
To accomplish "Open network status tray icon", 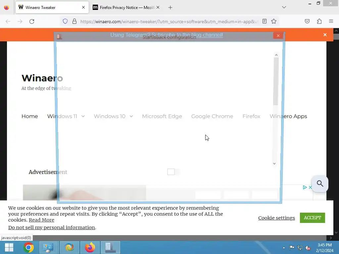I will click(300, 247).
